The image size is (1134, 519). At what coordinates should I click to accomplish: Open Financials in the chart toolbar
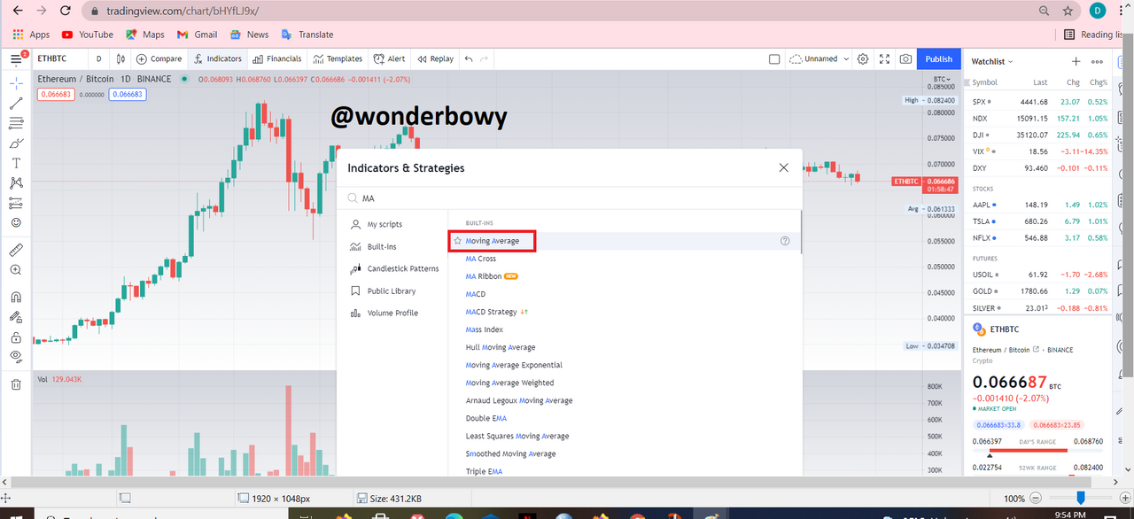point(277,59)
